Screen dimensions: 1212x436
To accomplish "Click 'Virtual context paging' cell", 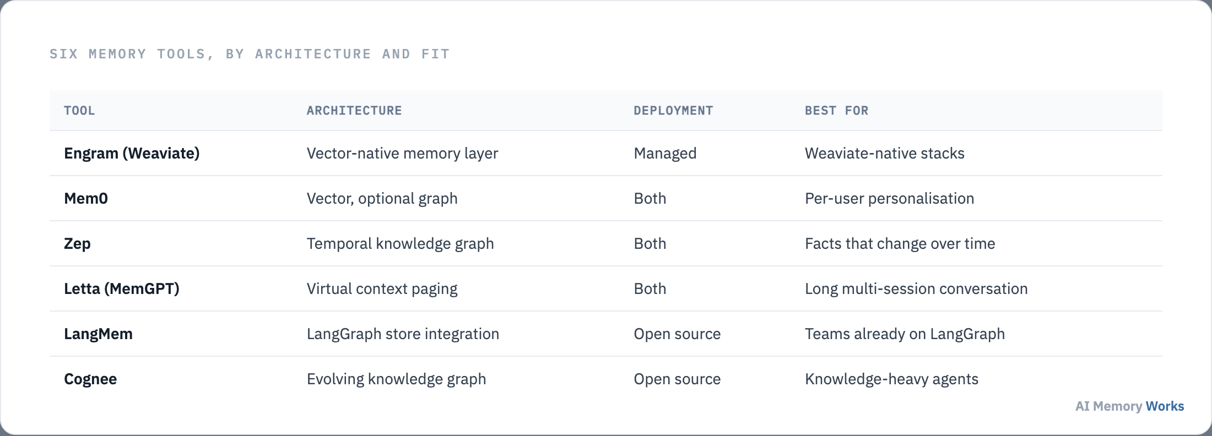I will (x=382, y=289).
